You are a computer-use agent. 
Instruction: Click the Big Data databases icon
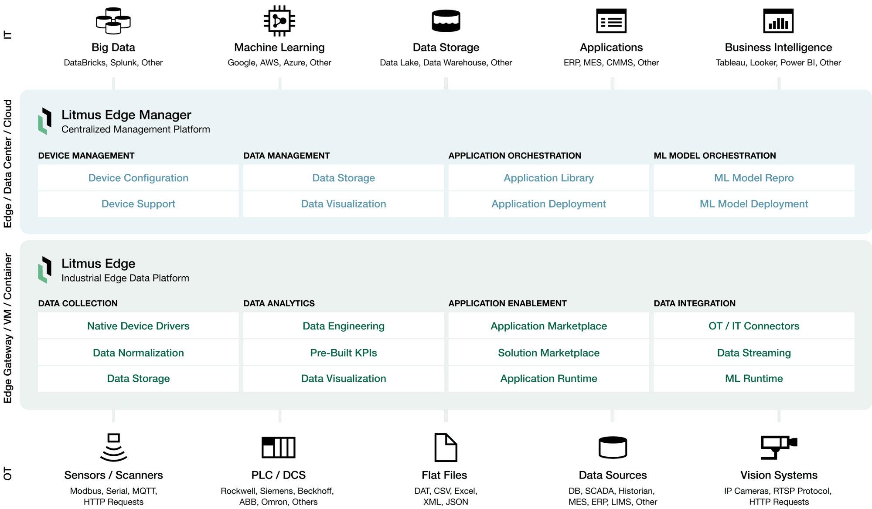pyautogui.click(x=113, y=20)
